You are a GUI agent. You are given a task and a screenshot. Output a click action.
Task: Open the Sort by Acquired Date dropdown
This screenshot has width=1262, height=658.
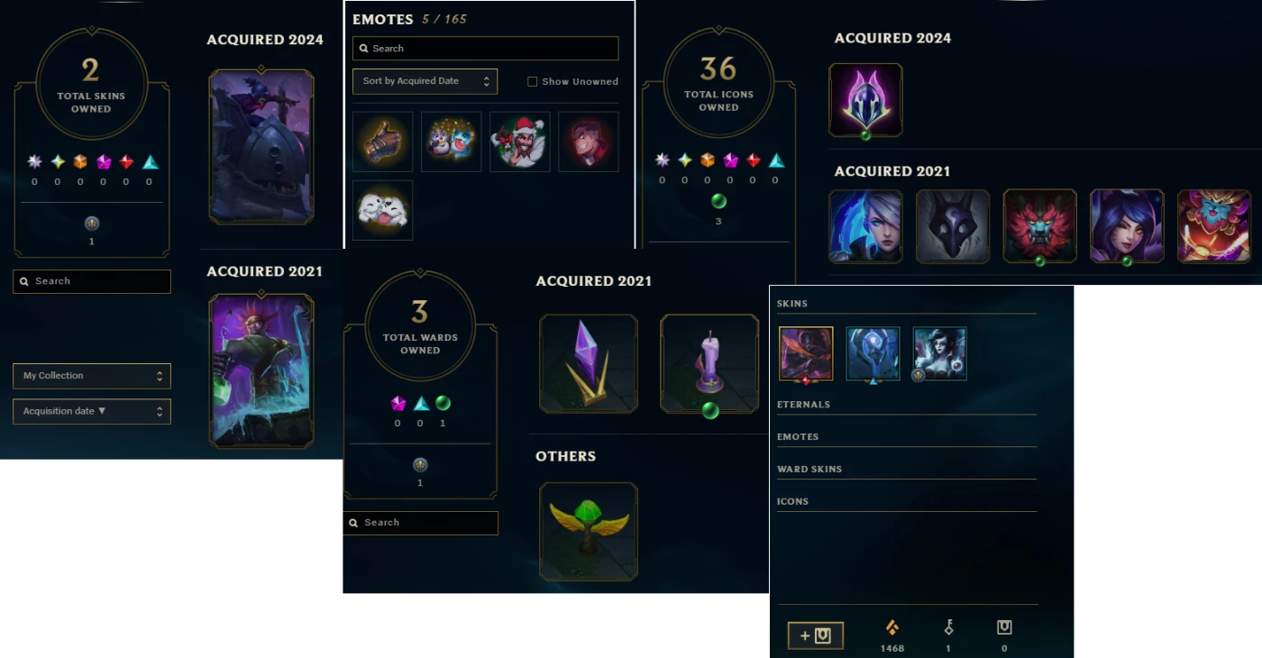tap(425, 81)
